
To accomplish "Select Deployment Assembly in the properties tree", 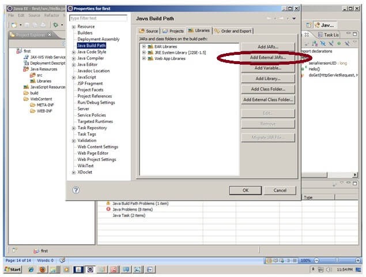I will point(98,39).
